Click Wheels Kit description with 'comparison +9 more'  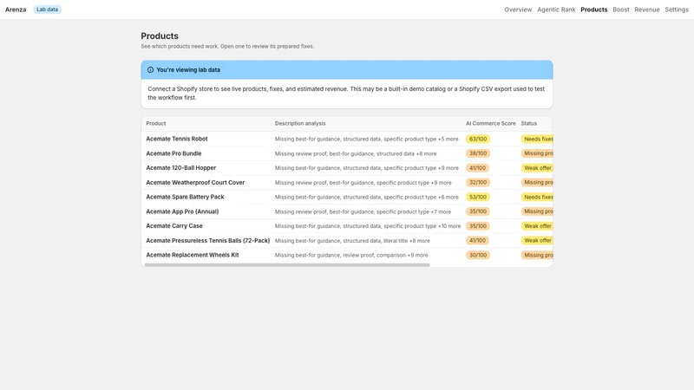coord(351,255)
